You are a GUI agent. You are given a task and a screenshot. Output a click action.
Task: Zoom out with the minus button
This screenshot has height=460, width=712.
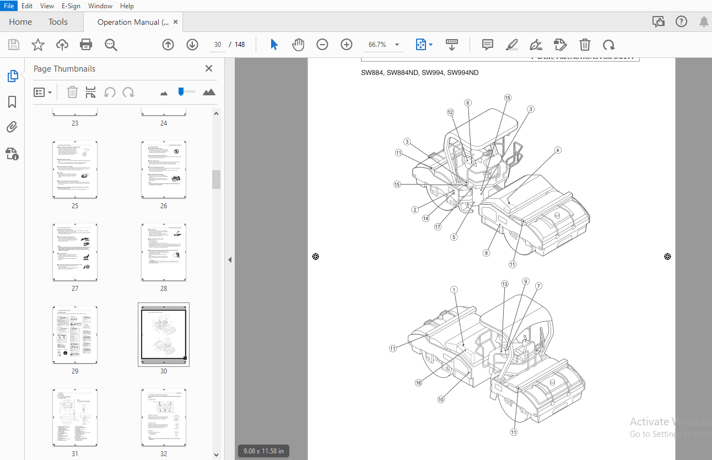point(322,45)
